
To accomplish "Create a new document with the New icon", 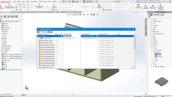I will pos(66,2).
